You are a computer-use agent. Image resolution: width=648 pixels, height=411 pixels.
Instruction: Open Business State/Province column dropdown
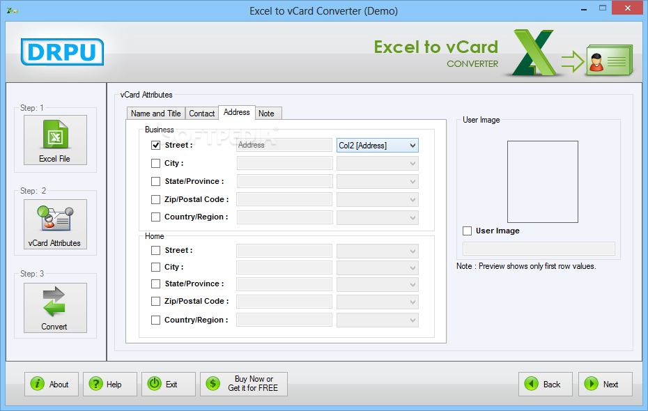pos(378,182)
